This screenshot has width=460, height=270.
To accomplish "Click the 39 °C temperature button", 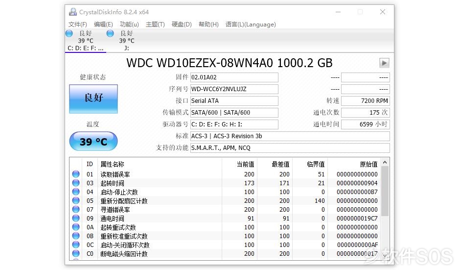I will 93,141.
